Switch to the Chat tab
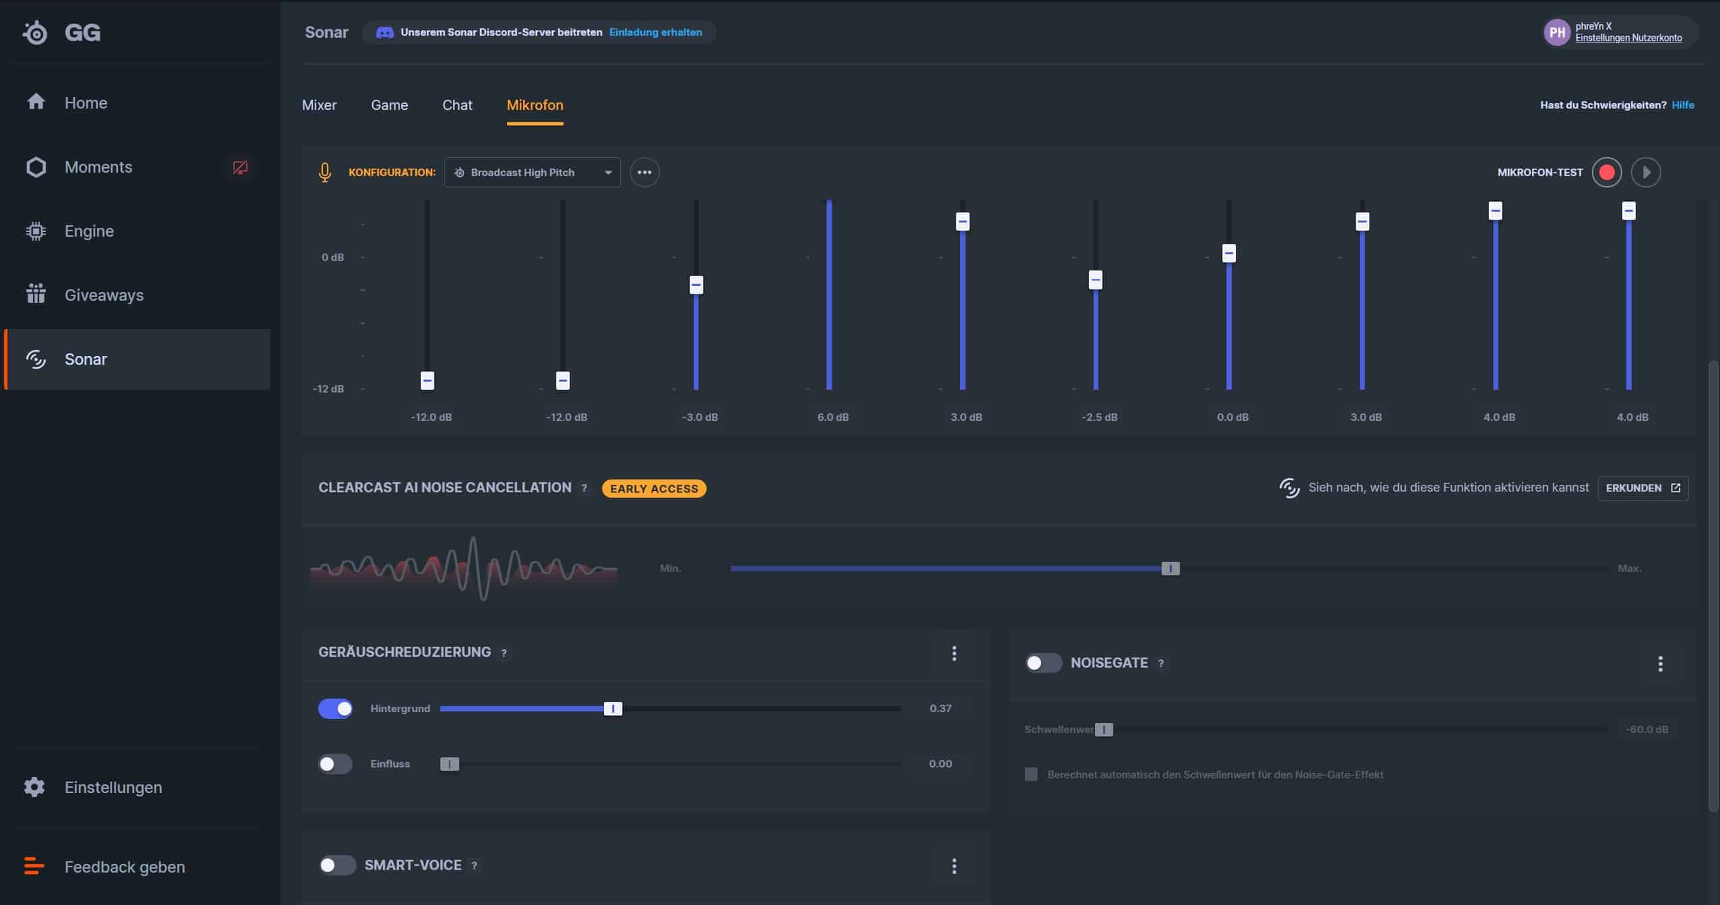The height and width of the screenshot is (905, 1720). click(457, 105)
